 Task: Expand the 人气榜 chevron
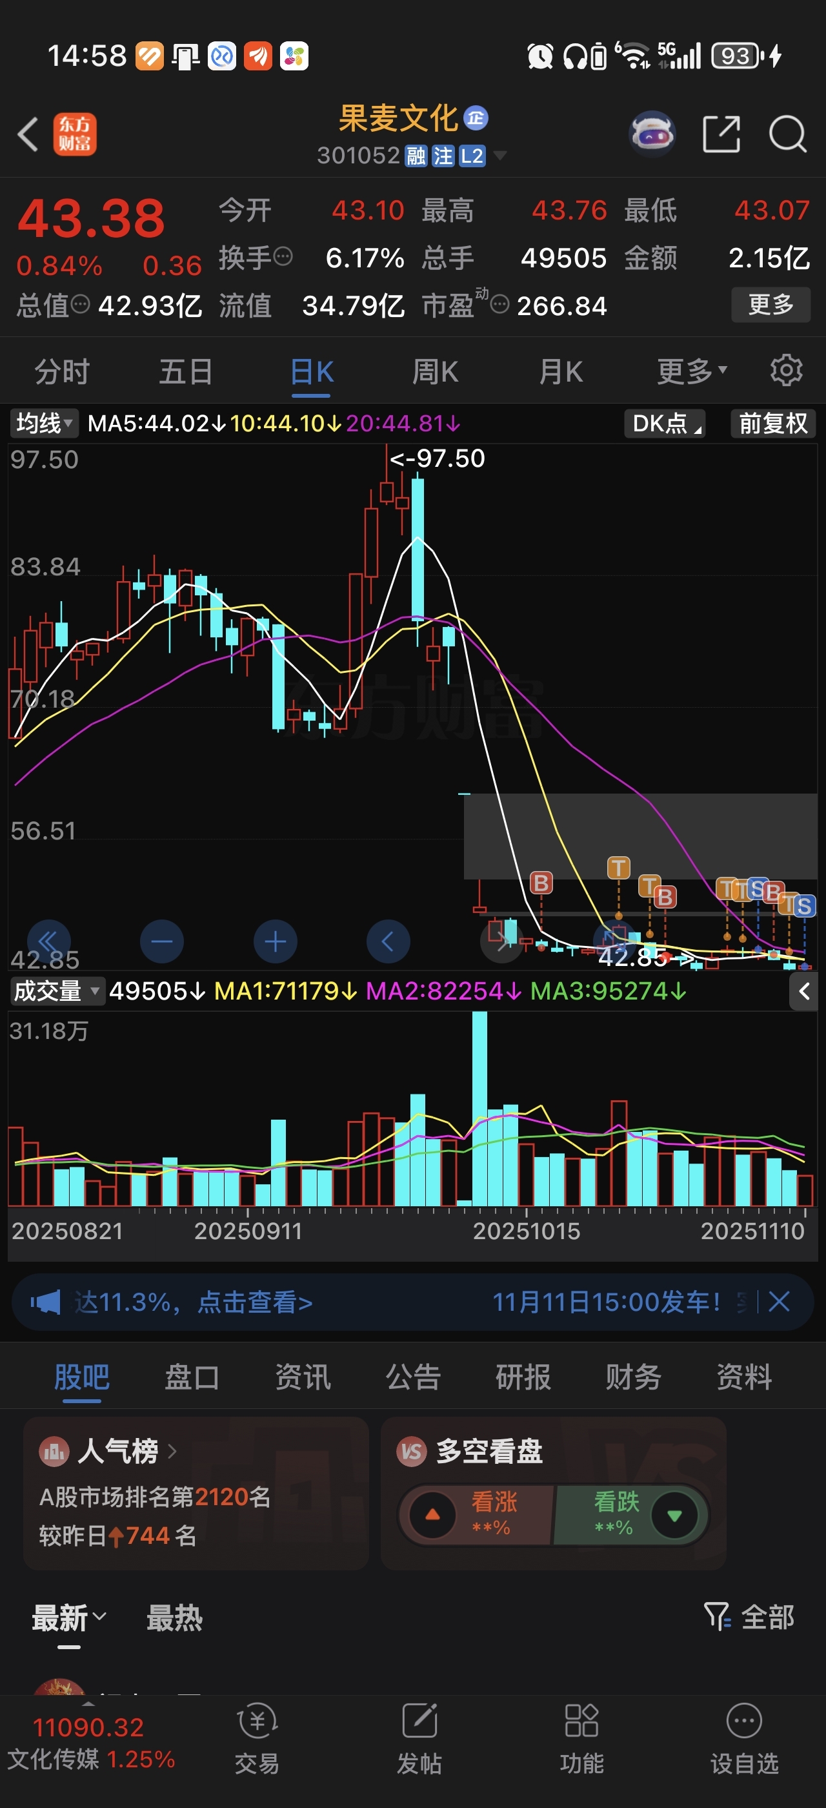(x=172, y=1451)
